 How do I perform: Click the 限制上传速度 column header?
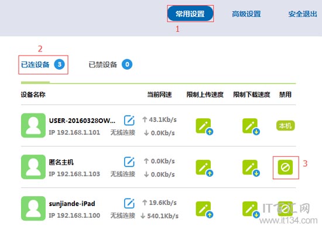tap(205, 94)
